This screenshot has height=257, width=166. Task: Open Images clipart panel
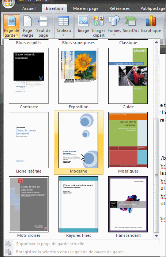tap(99, 26)
